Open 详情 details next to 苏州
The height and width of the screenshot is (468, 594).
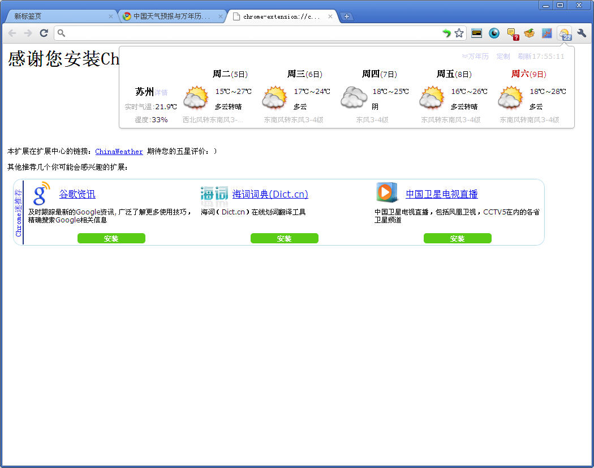[x=161, y=92]
